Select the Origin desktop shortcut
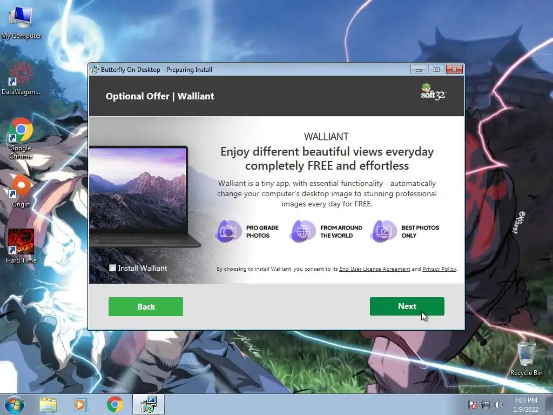The width and height of the screenshot is (553, 415). (x=21, y=191)
